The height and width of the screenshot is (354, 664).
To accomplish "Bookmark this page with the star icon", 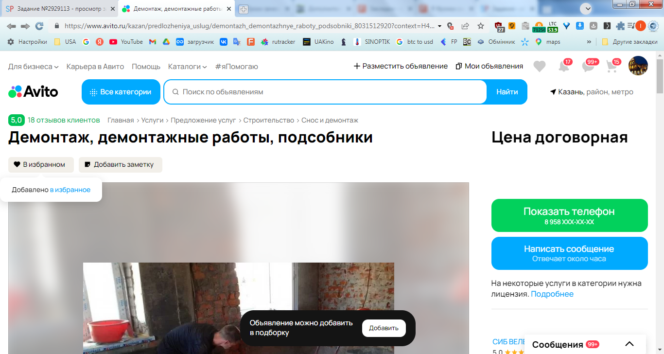I will tap(481, 26).
